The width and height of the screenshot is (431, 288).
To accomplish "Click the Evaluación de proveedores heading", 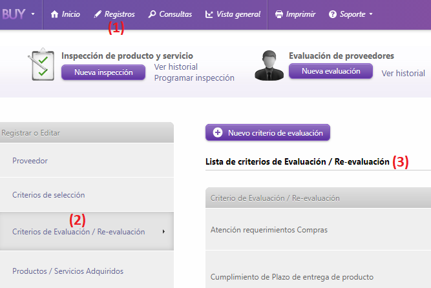I will [341, 56].
